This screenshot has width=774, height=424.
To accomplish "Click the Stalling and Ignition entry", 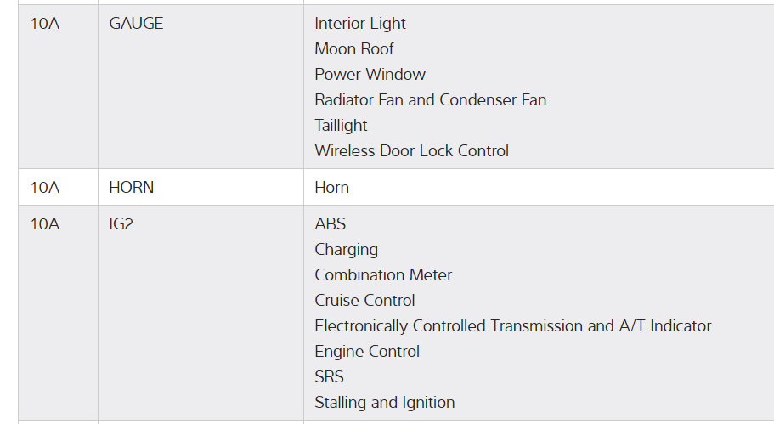I will (384, 403).
